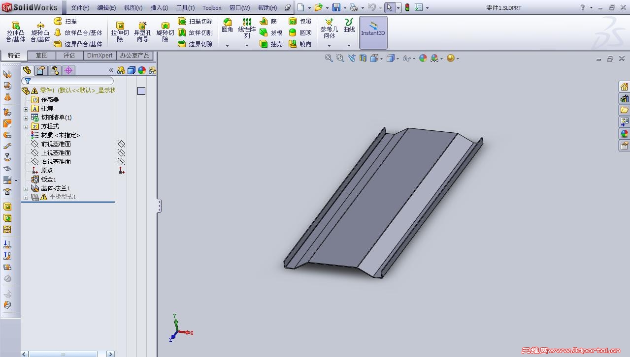Open the 文件(F) file menu
630x357 pixels.
[x=80, y=8]
